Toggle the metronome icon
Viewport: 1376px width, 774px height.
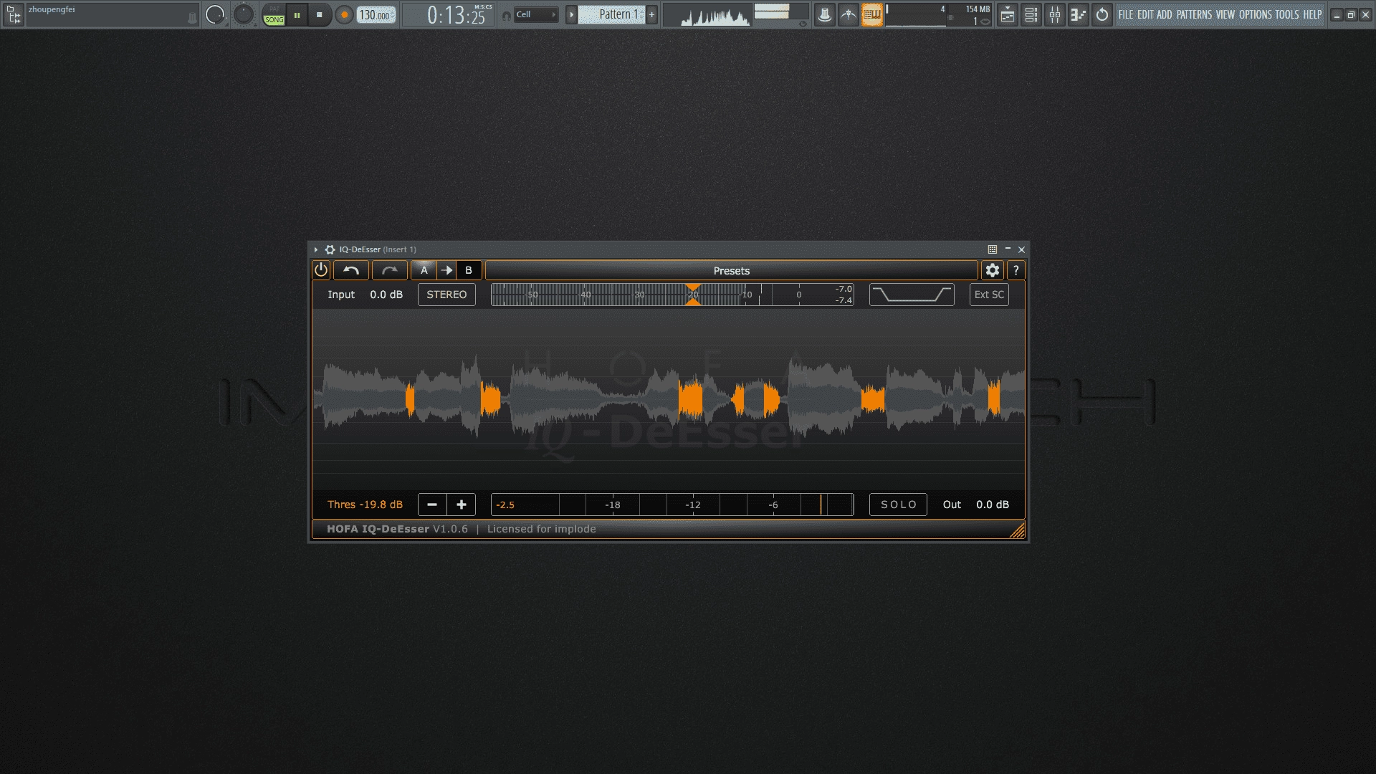click(x=824, y=14)
